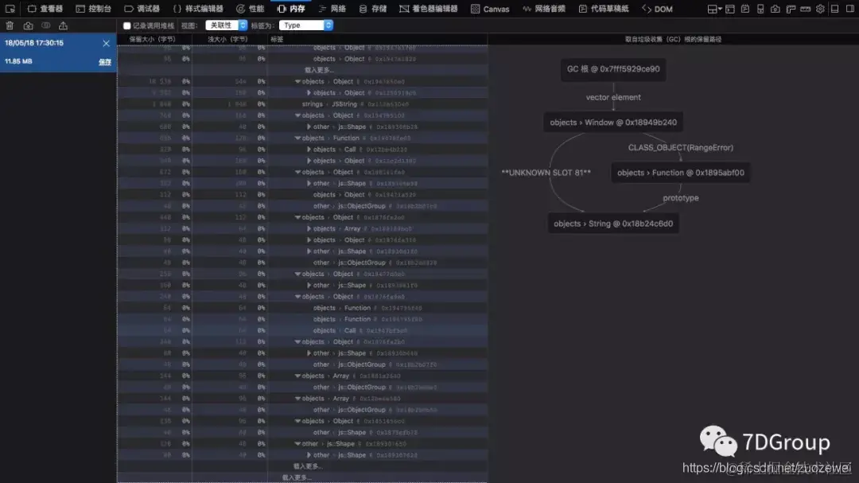Click the measure area icon
Image resolution: width=859 pixels, height=483 pixels.
click(805, 9)
